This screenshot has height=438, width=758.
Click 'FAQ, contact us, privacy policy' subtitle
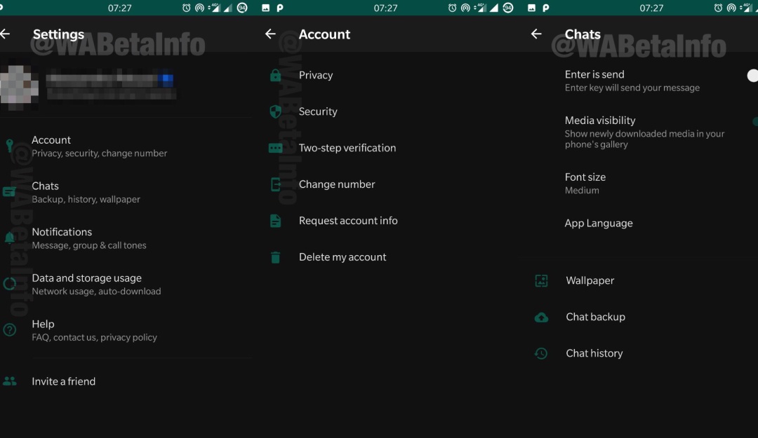point(94,338)
